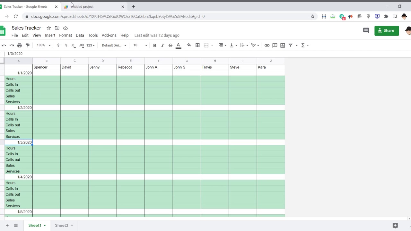Insert a comment
Viewport: 411px width, 231px height.
tap(275, 45)
